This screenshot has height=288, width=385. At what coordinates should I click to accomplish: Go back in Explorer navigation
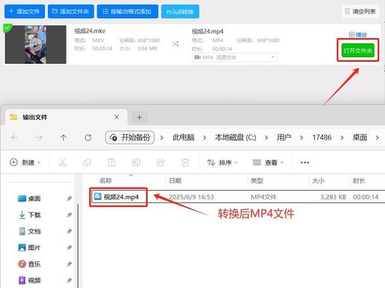[15, 137]
